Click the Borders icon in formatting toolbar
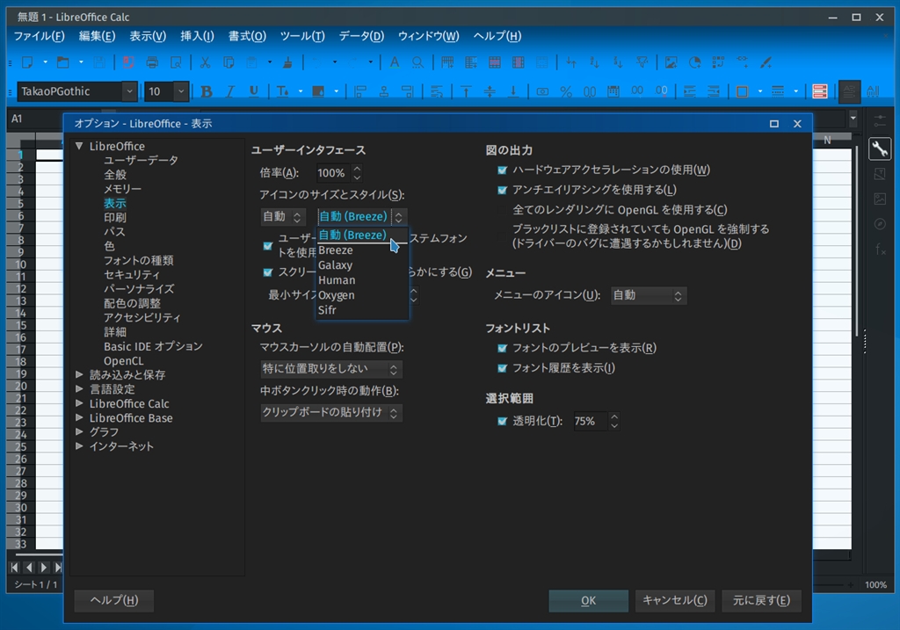The image size is (900, 630). tap(742, 91)
